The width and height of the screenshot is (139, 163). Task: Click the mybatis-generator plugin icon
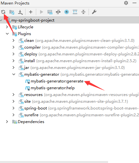click(x=21, y=75)
